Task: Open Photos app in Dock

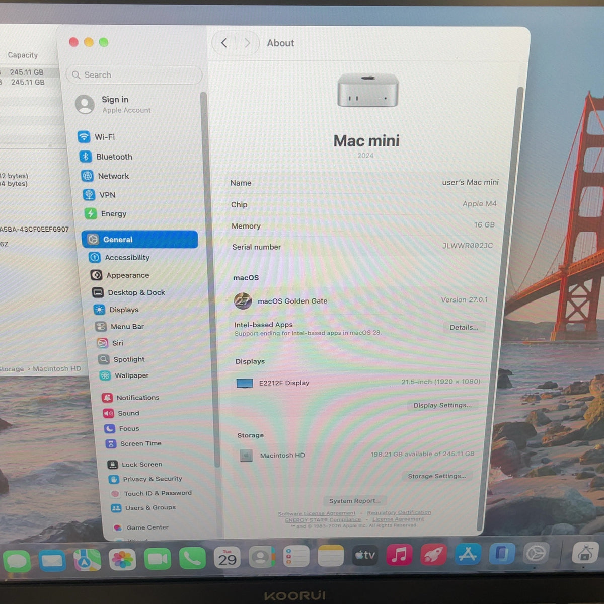Action: (x=123, y=559)
